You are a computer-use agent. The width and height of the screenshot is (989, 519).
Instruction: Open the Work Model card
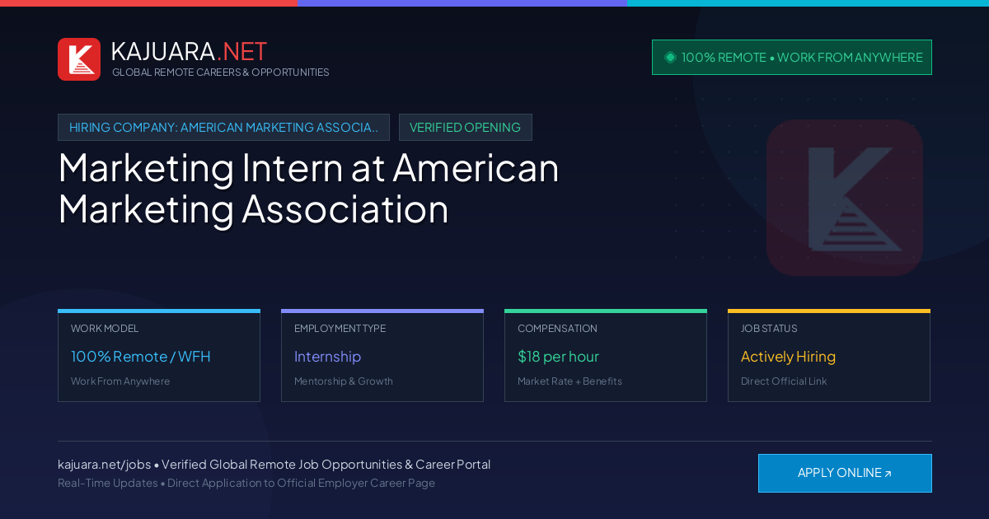click(x=159, y=356)
